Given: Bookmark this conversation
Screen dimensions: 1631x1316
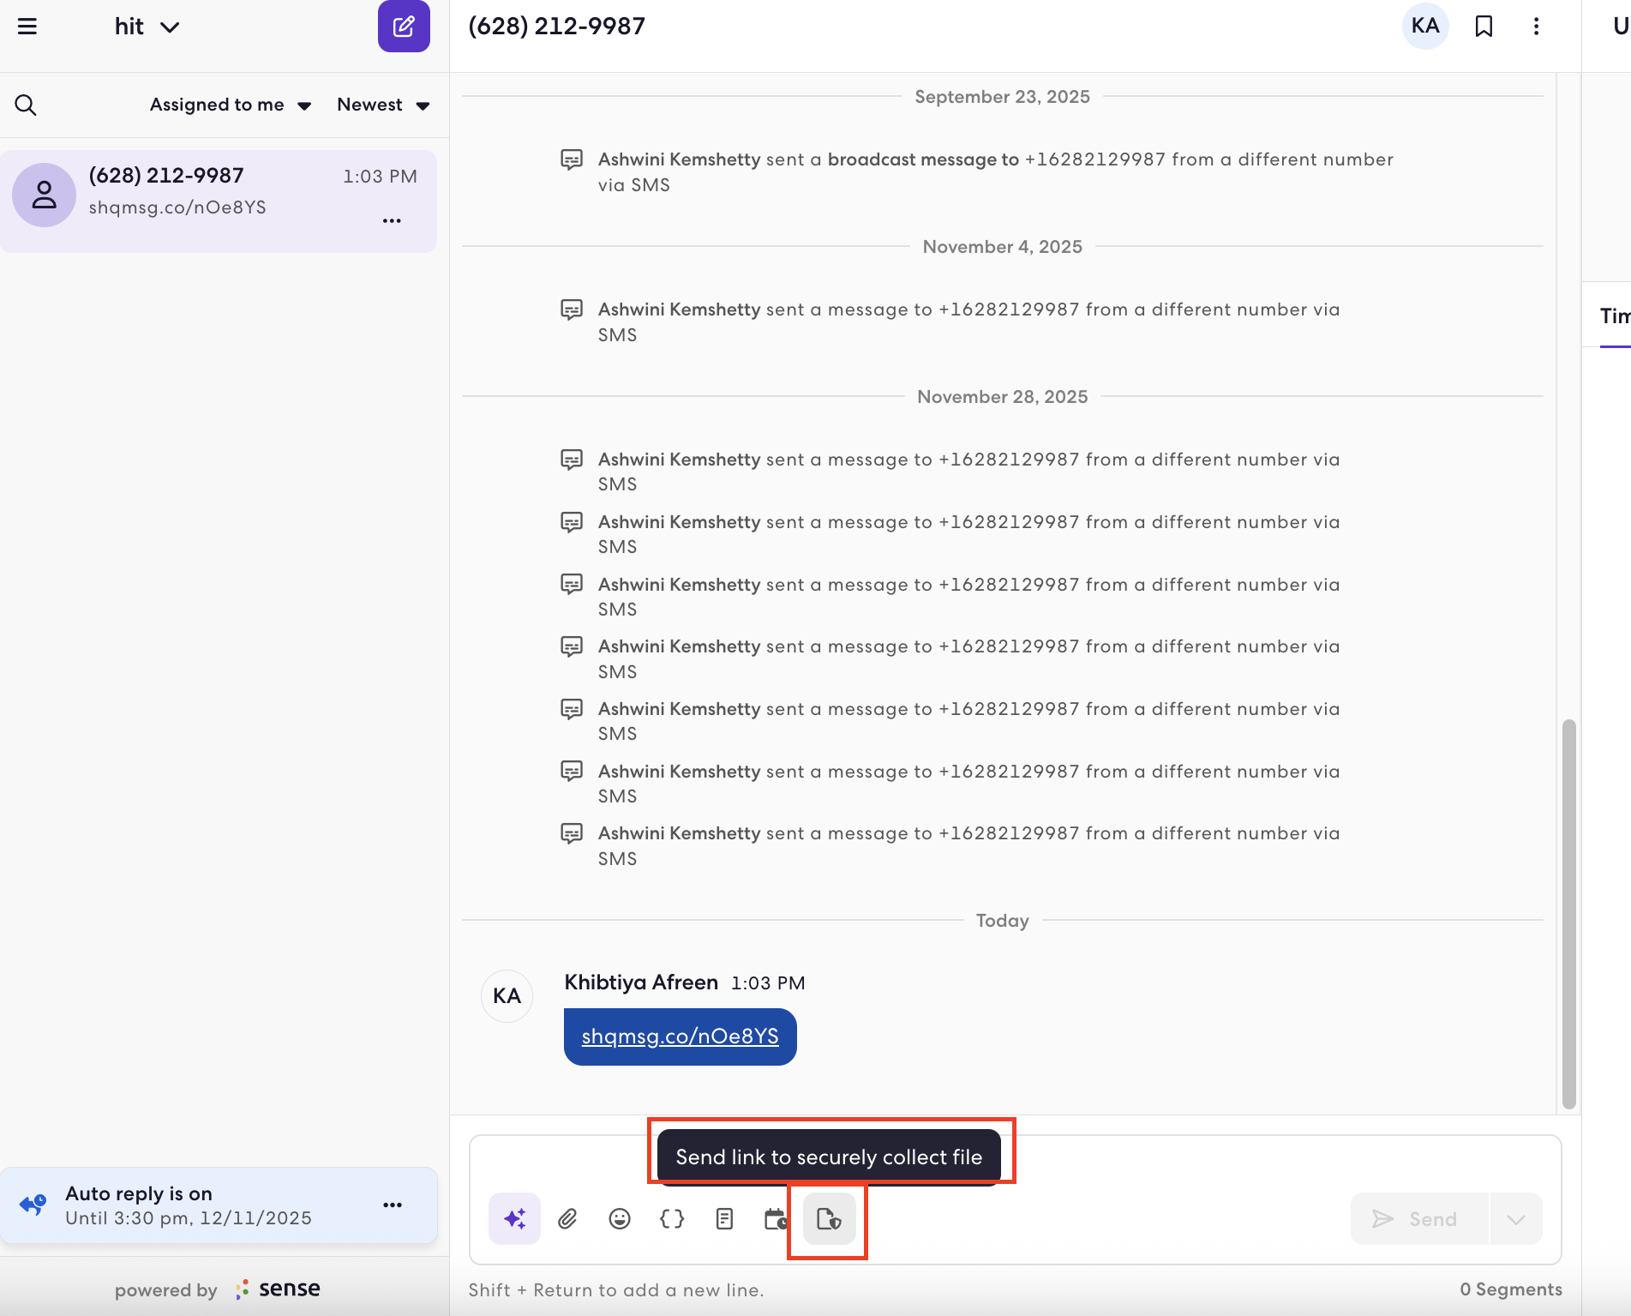Looking at the screenshot, I should (x=1484, y=27).
